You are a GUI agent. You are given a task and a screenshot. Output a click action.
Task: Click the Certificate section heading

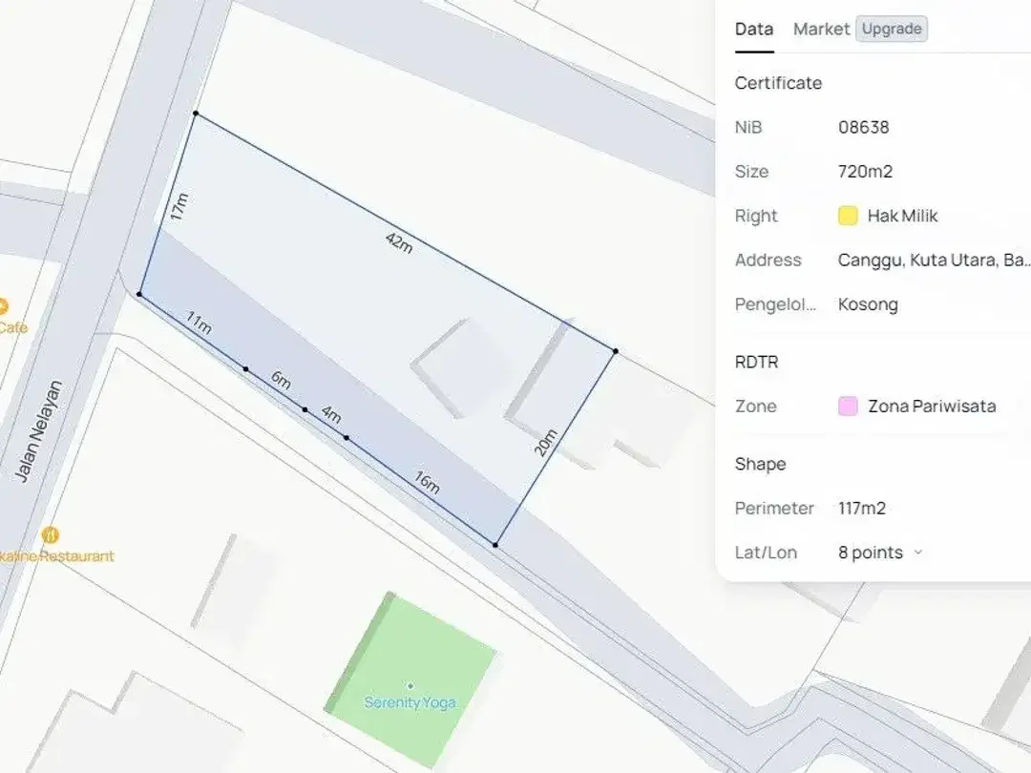pos(778,83)
